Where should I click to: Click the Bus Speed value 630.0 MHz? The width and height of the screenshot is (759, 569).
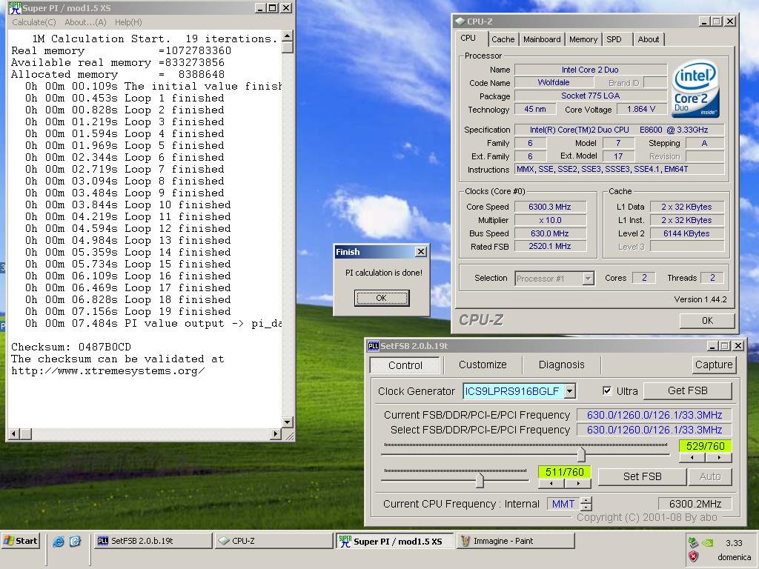[x=550, y=233]
